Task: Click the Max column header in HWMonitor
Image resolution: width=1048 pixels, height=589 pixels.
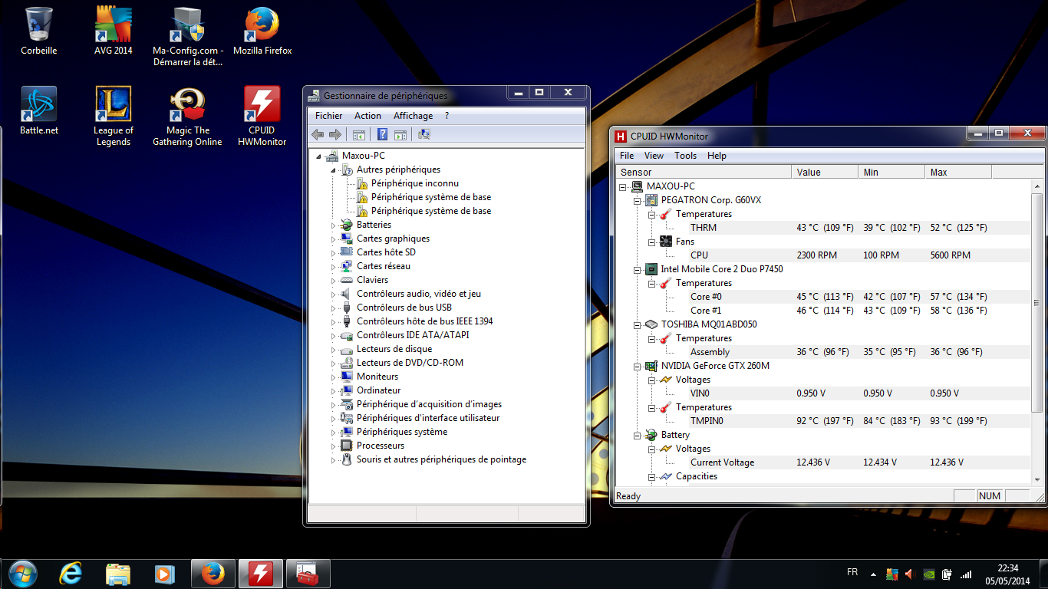Action: click(x=957, y=173)
